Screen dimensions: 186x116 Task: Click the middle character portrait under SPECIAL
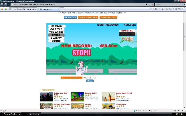(x=127, y=39)
